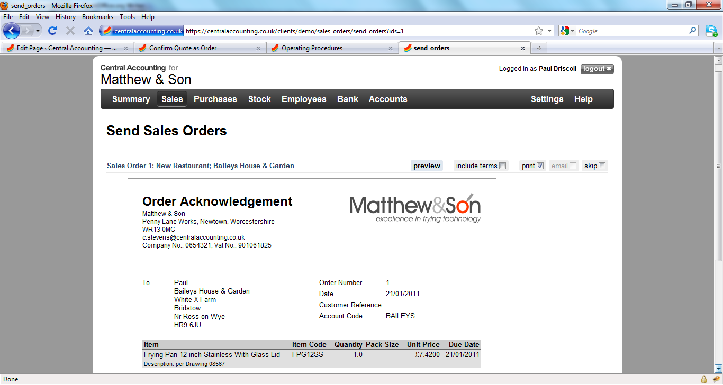Click the Firefox logo in the title bar
This screenshot has height=385, width=723.
click(6, 6)
